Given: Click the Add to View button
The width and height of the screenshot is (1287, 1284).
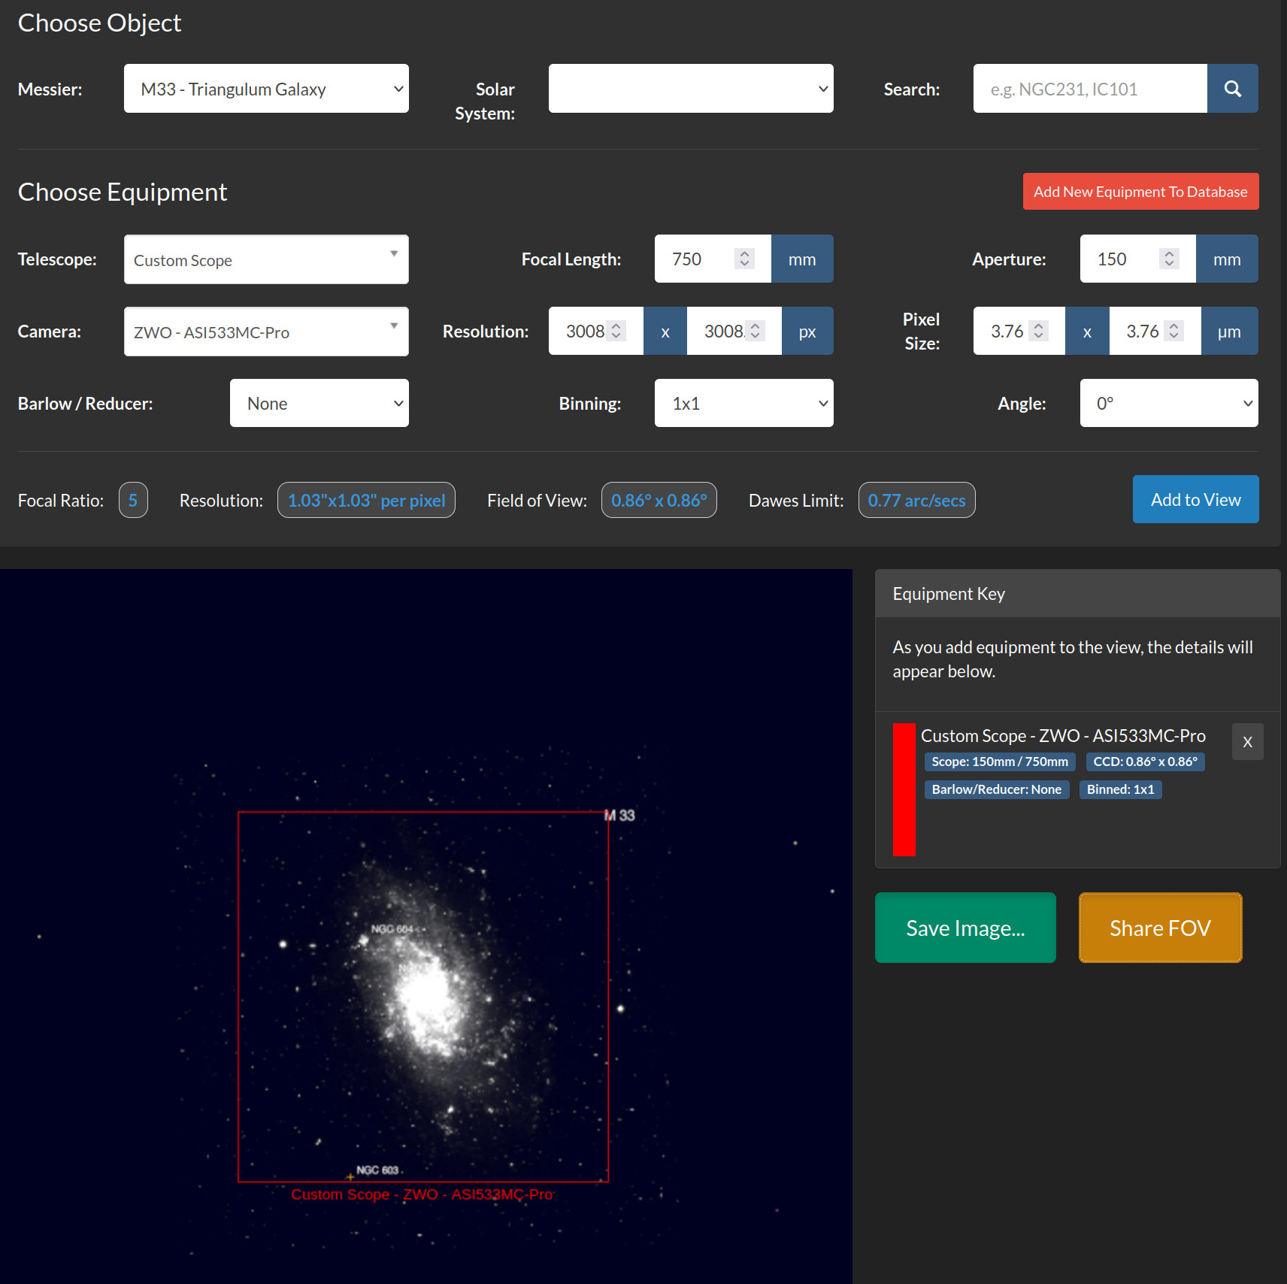Looking at the screenshot, I should [x=1195, y=499].
